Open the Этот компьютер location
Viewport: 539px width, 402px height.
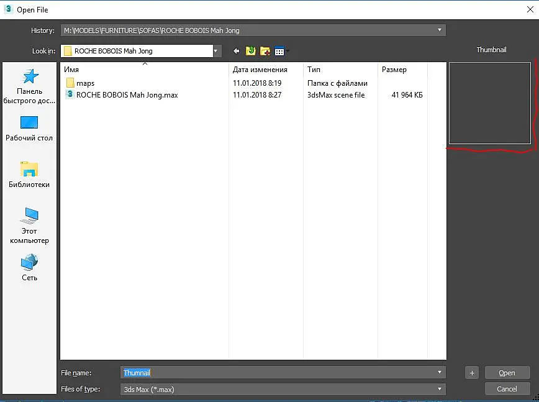click(29, 226)
